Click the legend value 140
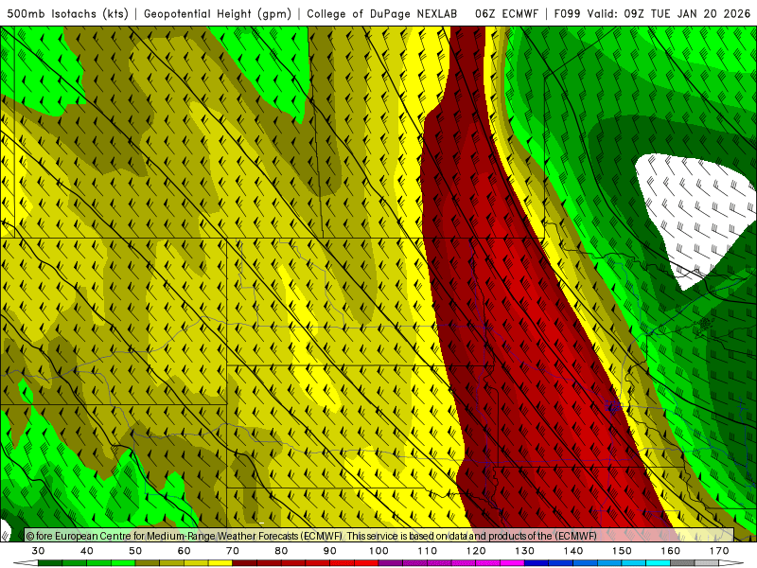 coord(573,551)
